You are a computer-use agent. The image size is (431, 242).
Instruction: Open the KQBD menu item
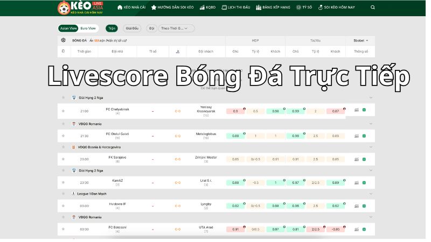pyautogui.click(x=207, y=8)
